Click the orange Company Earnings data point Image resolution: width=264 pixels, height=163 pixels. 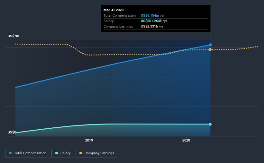(x=210, y=50)
